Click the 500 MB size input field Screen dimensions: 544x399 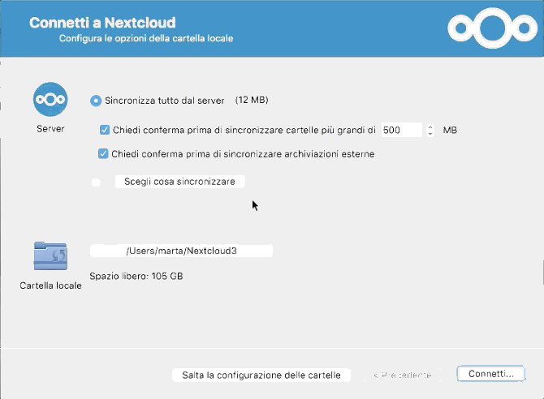pos(402,130)
